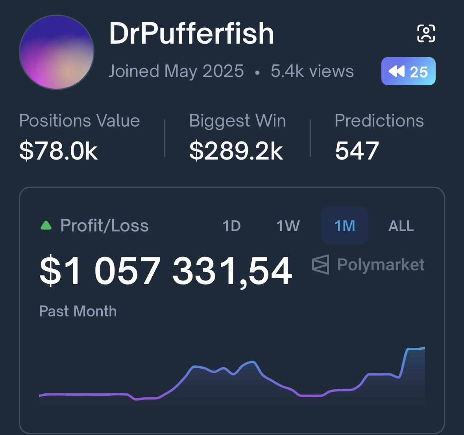Click the Profit/Loss label

click(104, 226)
